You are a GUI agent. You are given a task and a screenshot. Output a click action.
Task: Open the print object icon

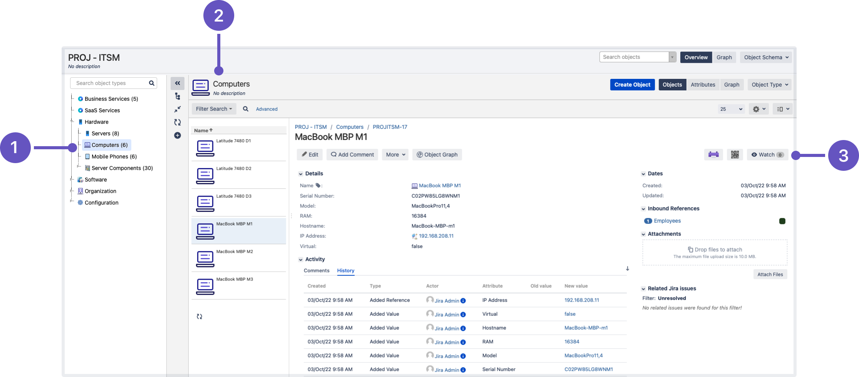pyautogui.click(x=713, y=155)
